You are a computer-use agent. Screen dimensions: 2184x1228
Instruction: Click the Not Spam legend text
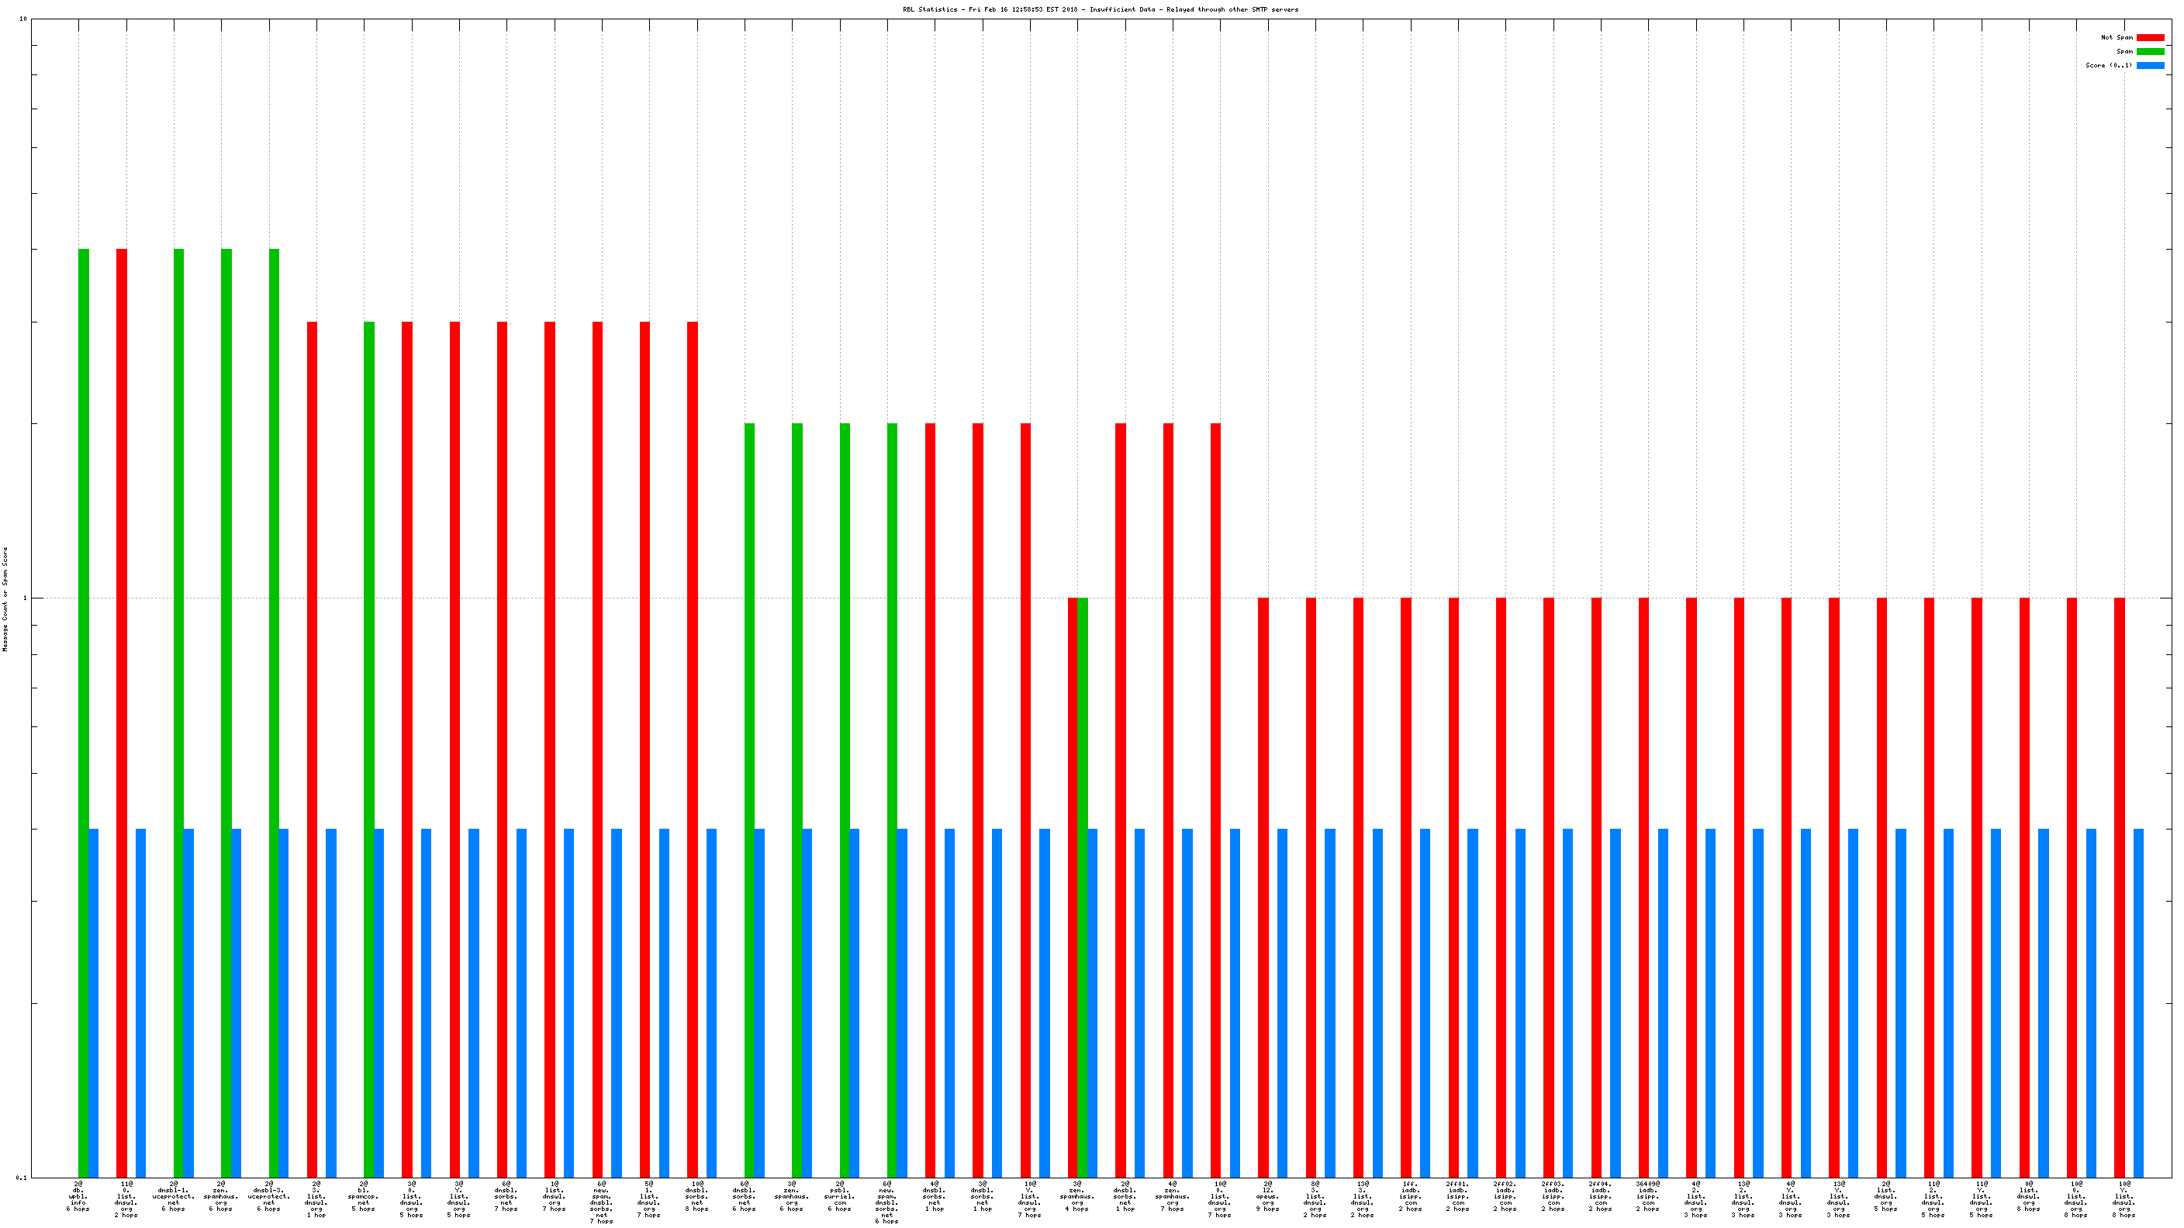click(2117, 37)
